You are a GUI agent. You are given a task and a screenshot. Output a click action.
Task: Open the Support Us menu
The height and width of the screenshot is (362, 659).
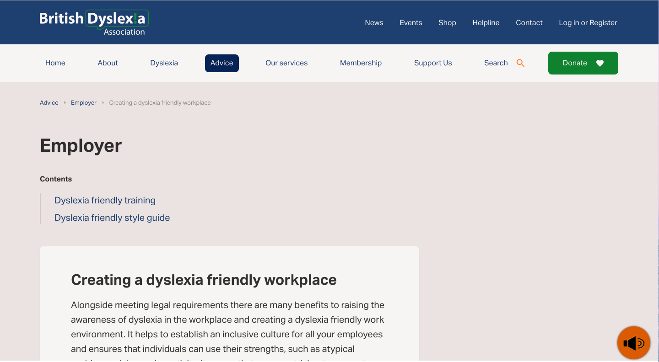(433, 63)
